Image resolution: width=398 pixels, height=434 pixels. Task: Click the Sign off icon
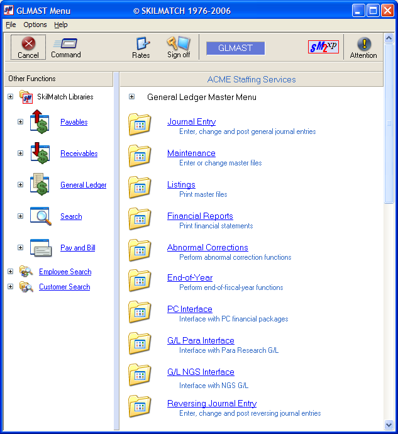(x=179, y=43)
